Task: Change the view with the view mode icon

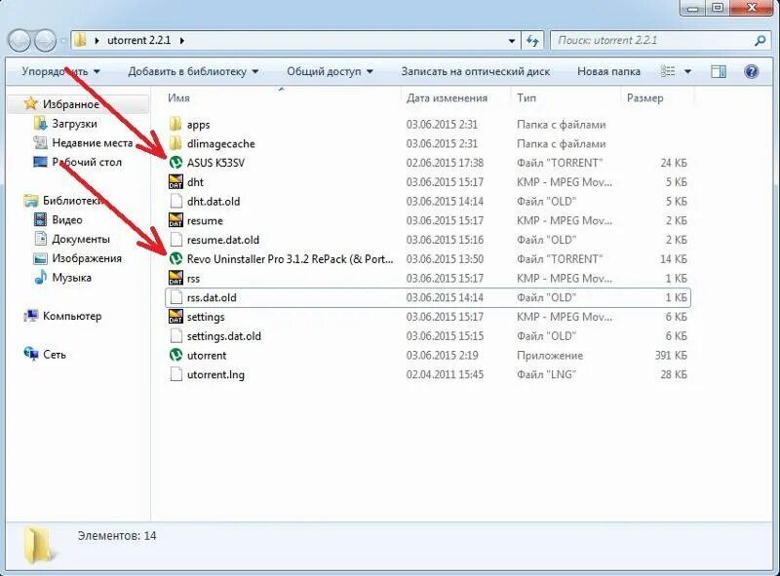Action: [x=668, y=71]
